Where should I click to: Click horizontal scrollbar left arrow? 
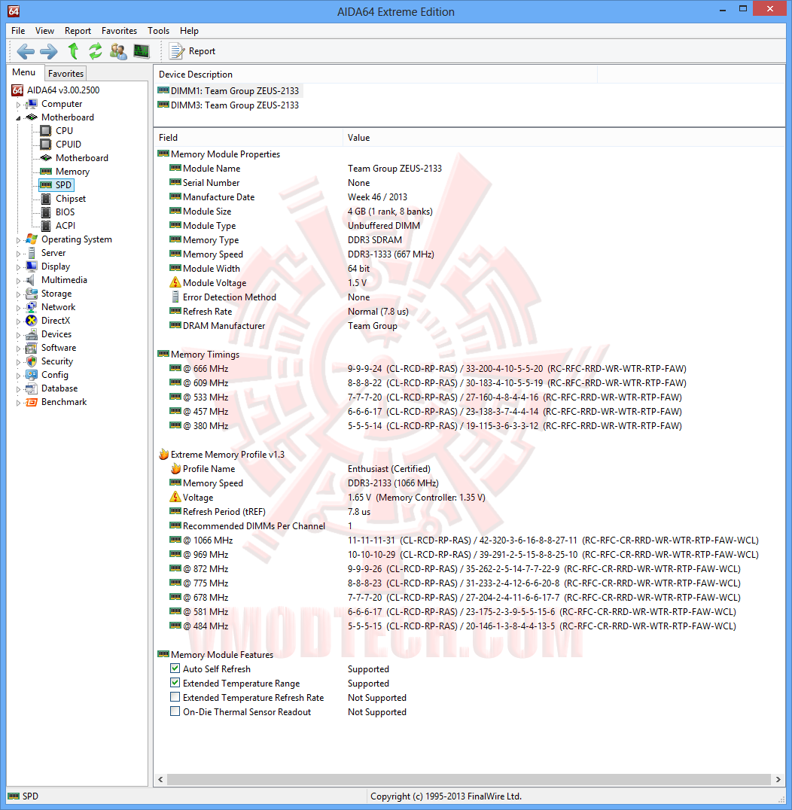click(x=160, y=779)
